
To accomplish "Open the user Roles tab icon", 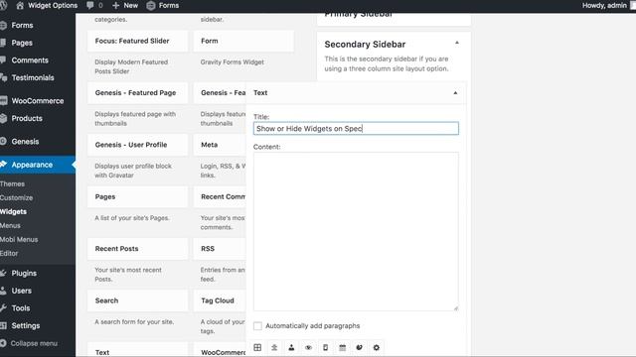I will (x=291, y=347).
